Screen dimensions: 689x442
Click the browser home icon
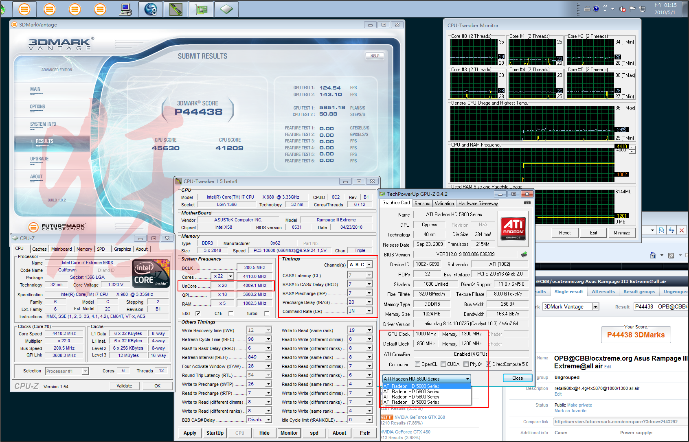(x=653, y=255)
